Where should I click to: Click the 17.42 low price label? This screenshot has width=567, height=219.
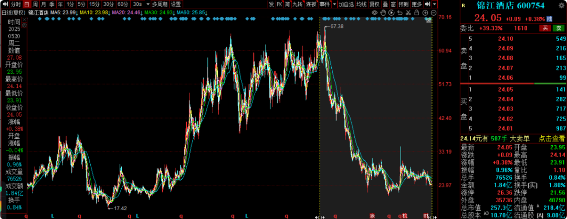pos(120,208)
